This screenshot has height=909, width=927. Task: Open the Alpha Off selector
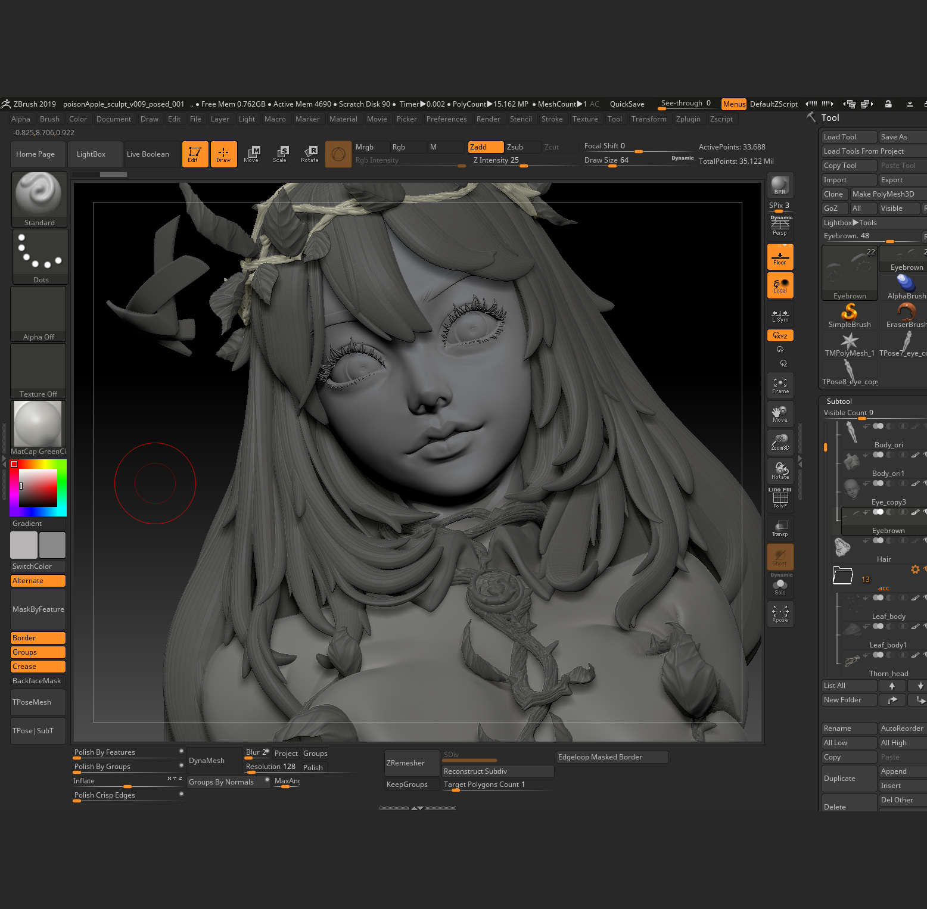click(x=38, y=314)
